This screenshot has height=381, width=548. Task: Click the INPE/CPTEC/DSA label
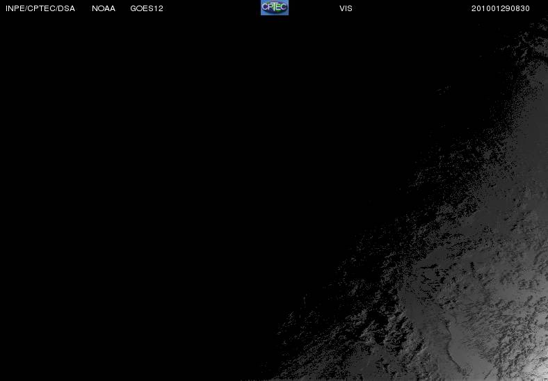(x=40, y=8)
